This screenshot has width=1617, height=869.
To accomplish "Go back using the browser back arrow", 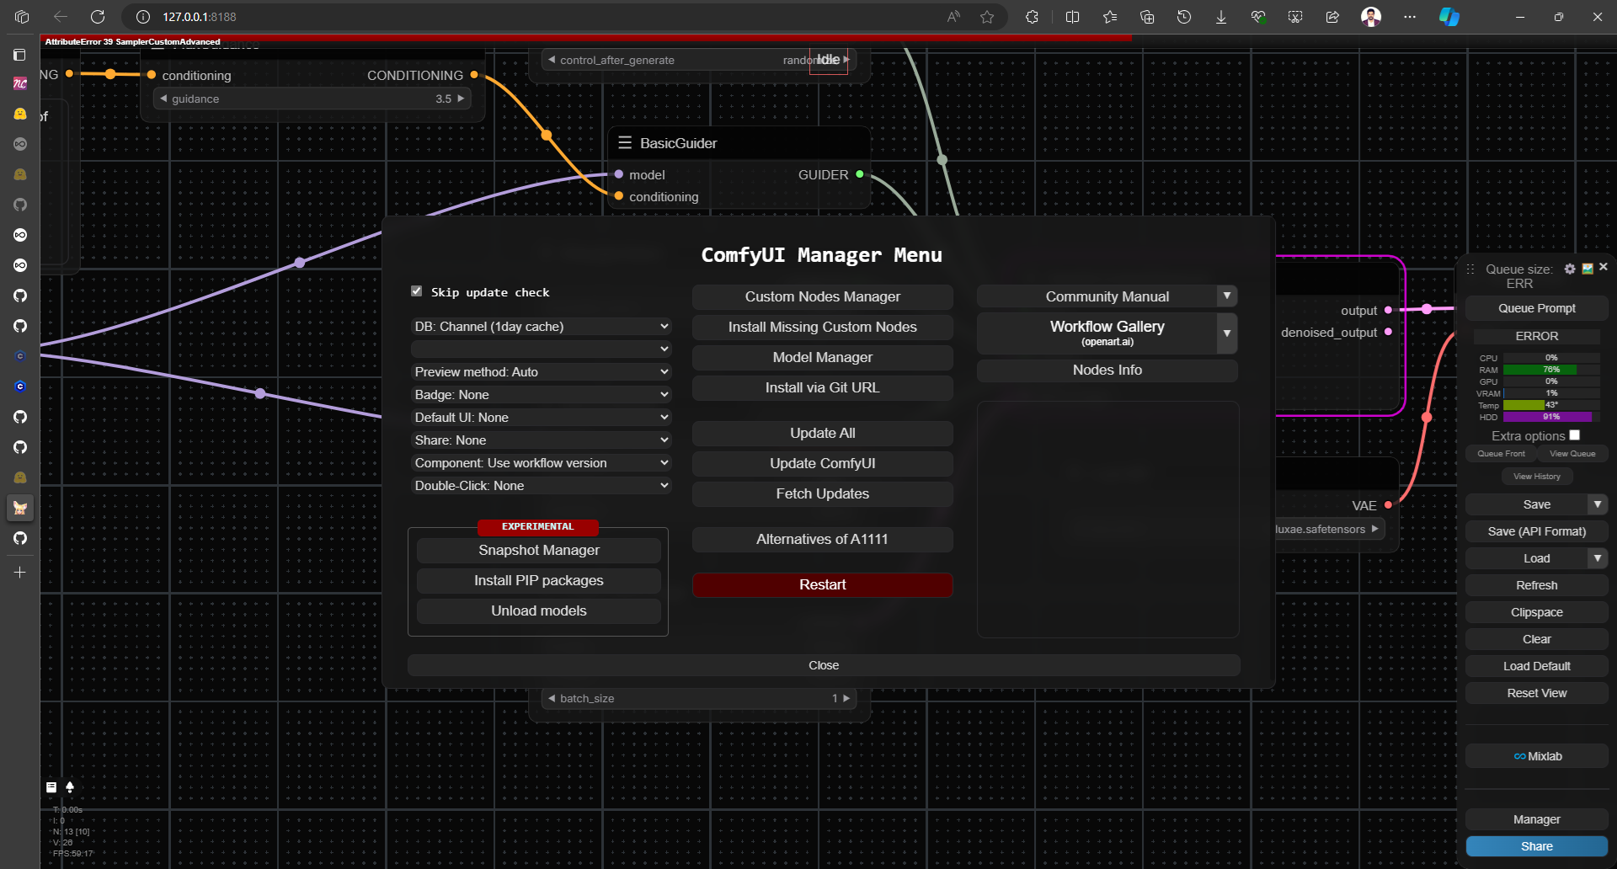I will point(61,17).
